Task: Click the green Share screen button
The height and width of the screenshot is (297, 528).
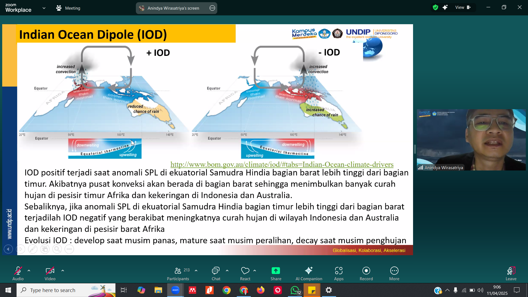Action: pos(276,271)
